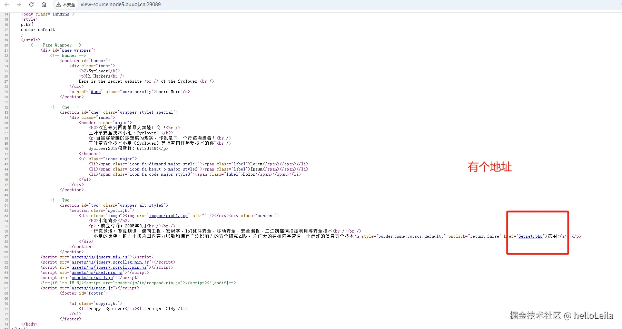Click the "<!-- Two -->" comment line
This screenshot has width=622, height=329.
(65, 200)
